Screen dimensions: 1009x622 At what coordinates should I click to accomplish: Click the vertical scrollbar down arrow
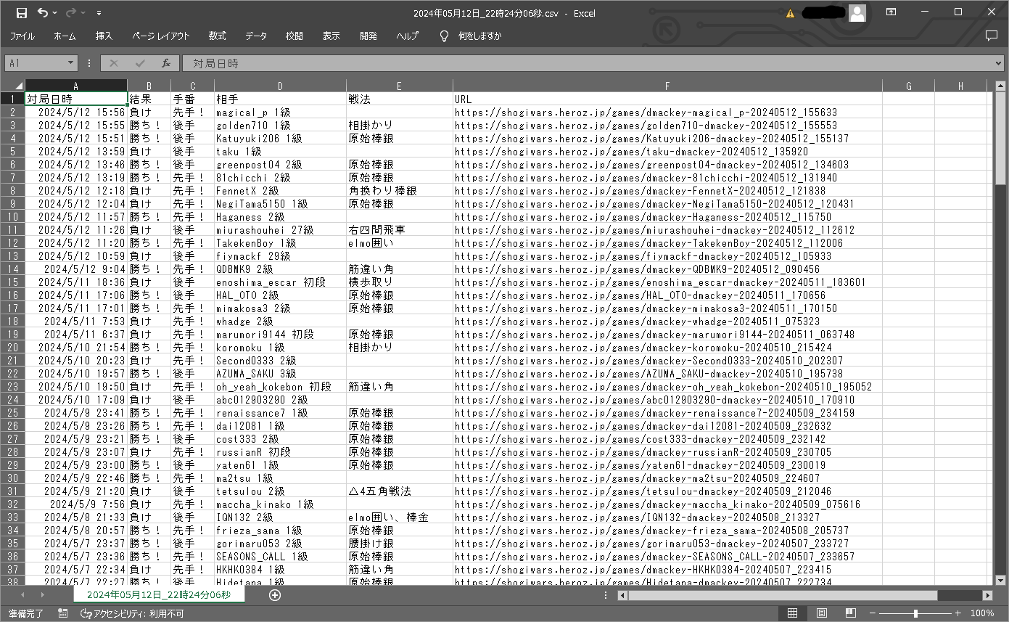point(1000,579)
